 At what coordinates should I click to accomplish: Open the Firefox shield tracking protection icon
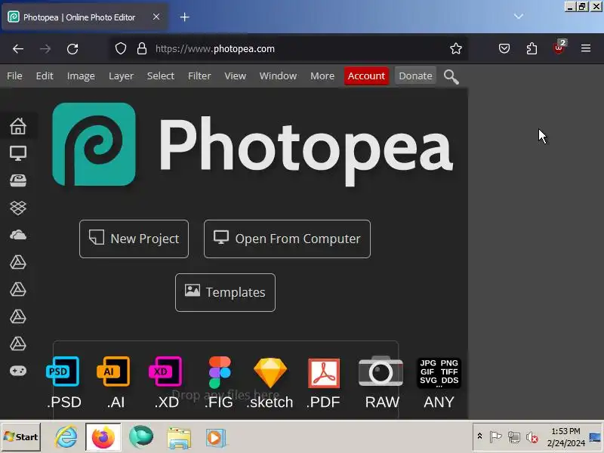[x=121, y=48]
